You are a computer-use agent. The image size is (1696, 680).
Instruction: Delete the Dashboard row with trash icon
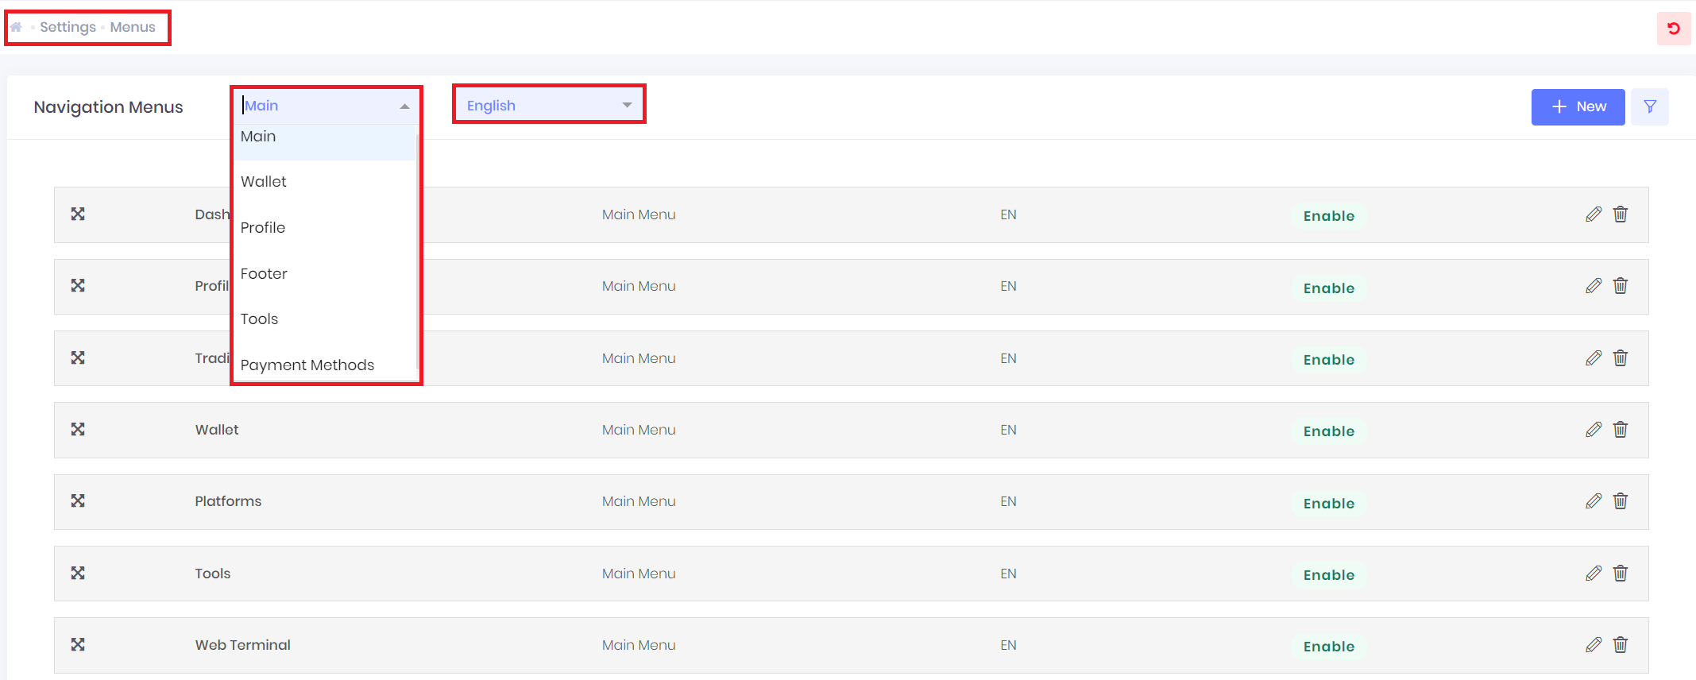[x=1621, y=214]
